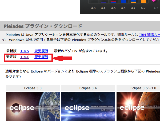160x121 pixels.
Task: Click the 3.7 chart axis label
Action: 133,8
